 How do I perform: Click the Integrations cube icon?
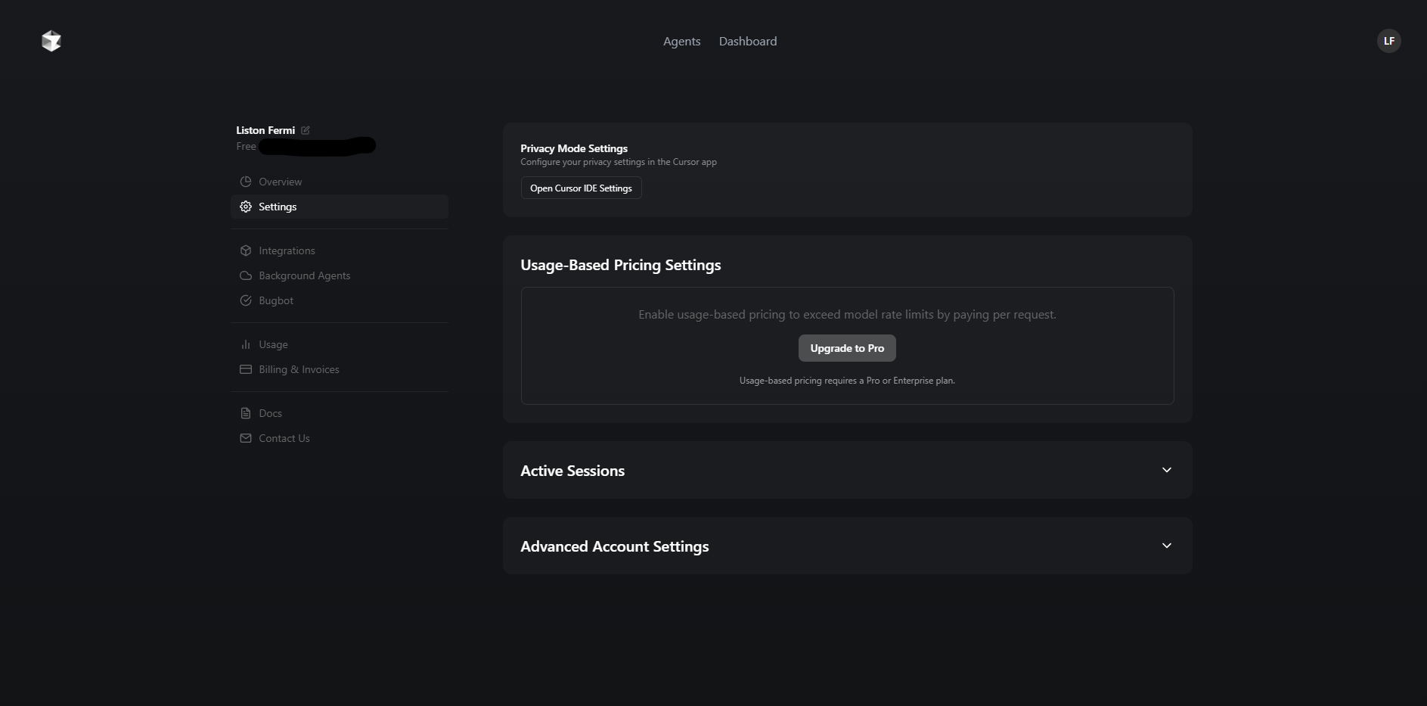(246, 250)
